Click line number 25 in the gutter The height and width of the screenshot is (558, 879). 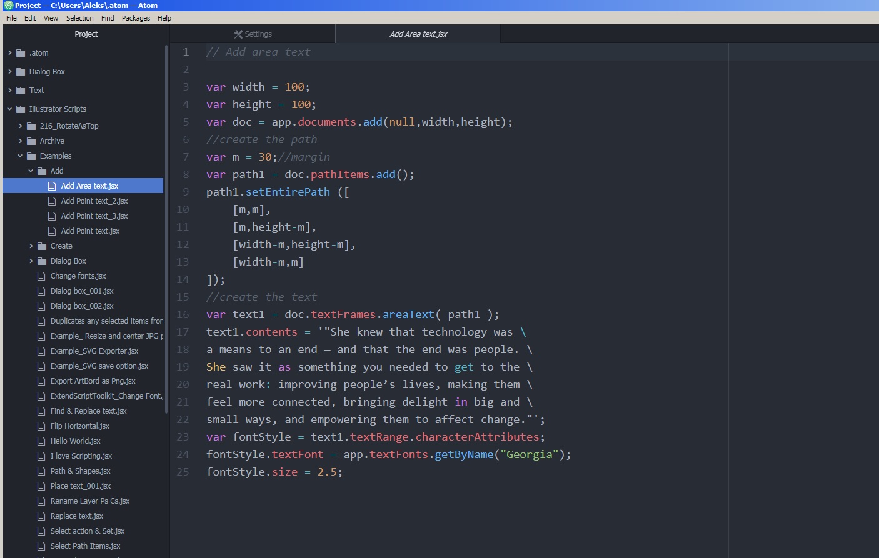(183, 472)
